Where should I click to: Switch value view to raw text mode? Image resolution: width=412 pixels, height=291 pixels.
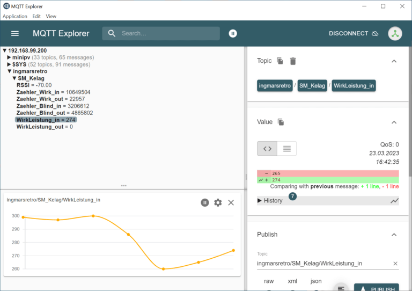coord(286,149)
